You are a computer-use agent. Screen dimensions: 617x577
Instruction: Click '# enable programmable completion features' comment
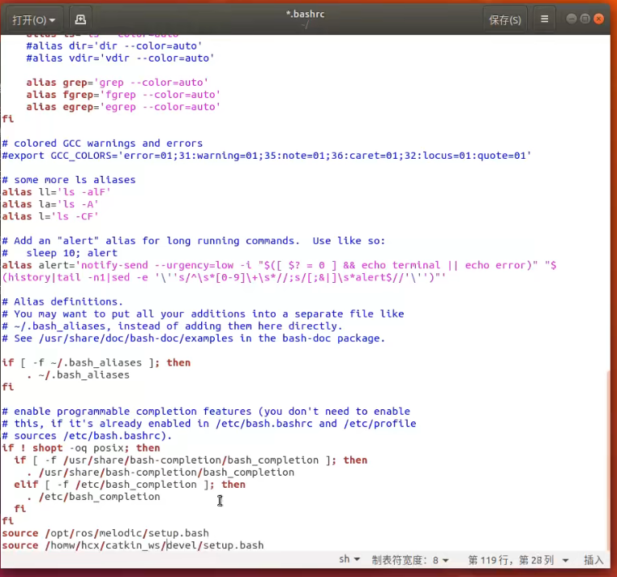pos(206,412)
